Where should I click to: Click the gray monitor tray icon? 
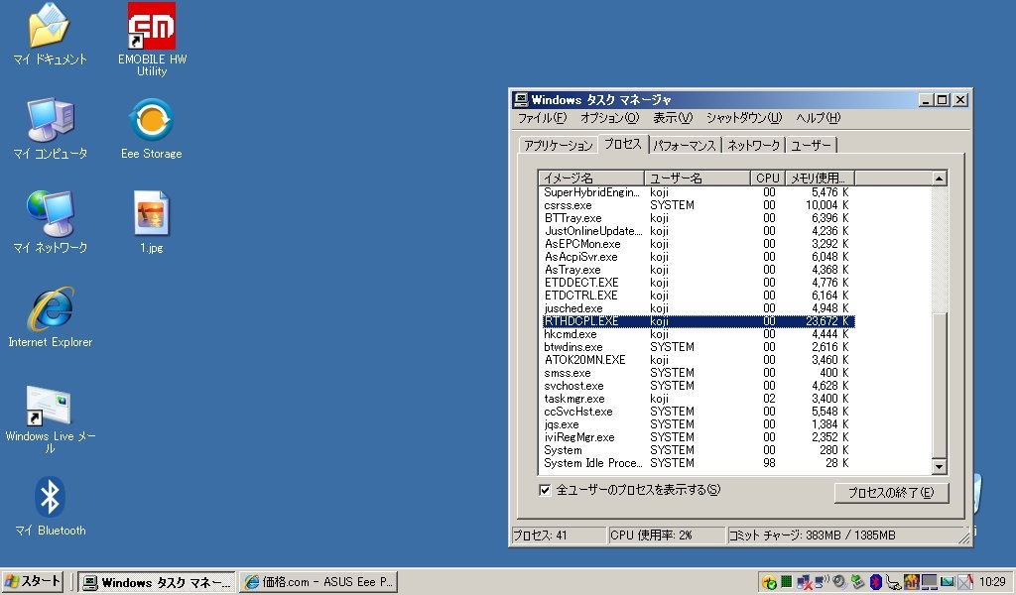click(929, 582)
